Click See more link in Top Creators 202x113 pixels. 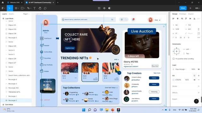tap(157, 73)
